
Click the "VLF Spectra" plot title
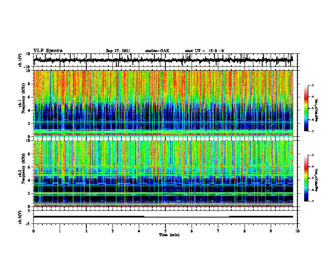(x=48, y=51)
